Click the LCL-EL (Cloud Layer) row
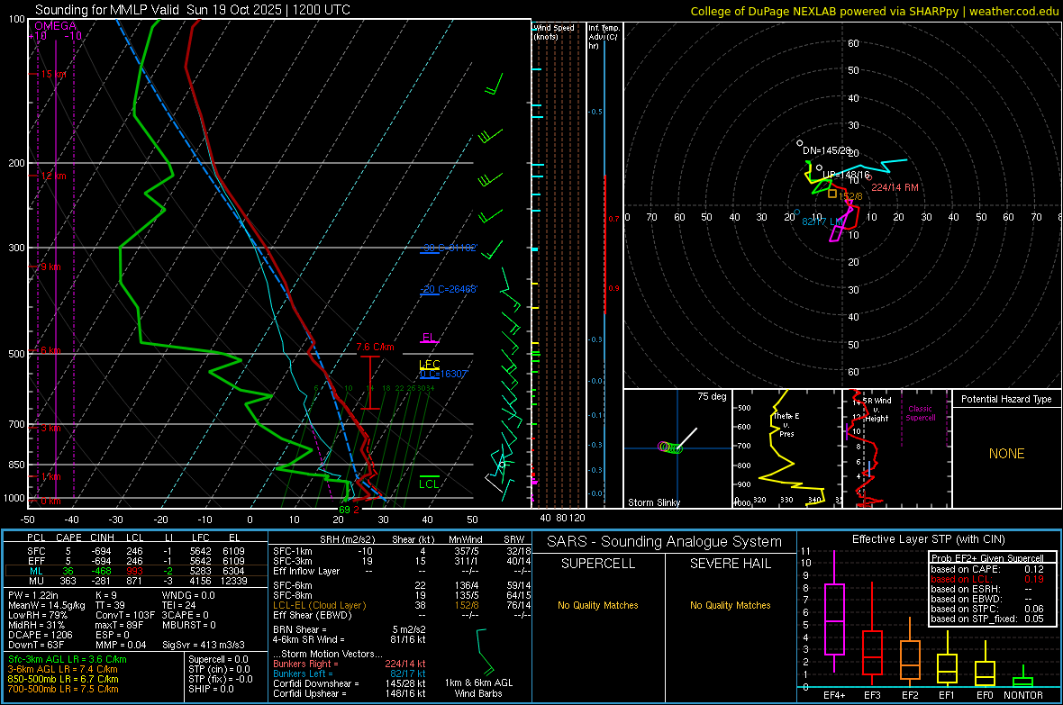 click(x=402, y=605)
